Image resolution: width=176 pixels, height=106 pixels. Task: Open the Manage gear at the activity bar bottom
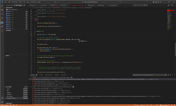tap(2, 102)
